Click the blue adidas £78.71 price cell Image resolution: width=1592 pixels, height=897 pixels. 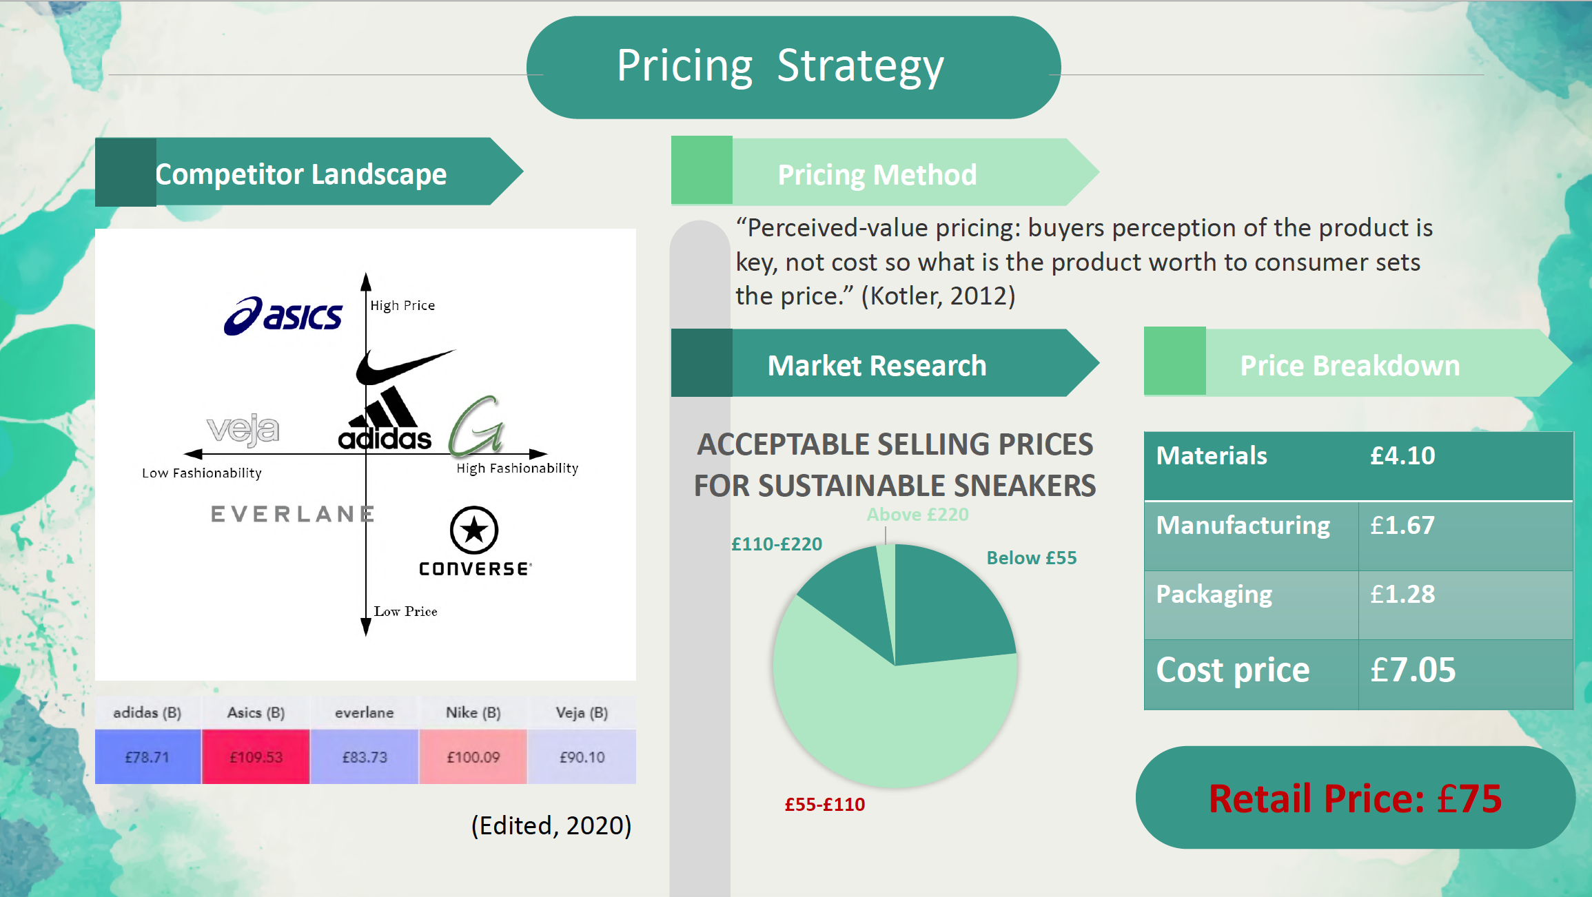pyautogui.click(x=147, y=756)
